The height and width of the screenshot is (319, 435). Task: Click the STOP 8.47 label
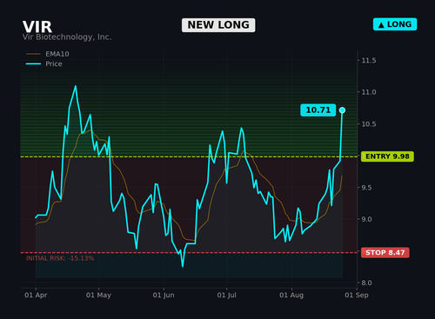point(385,253)
